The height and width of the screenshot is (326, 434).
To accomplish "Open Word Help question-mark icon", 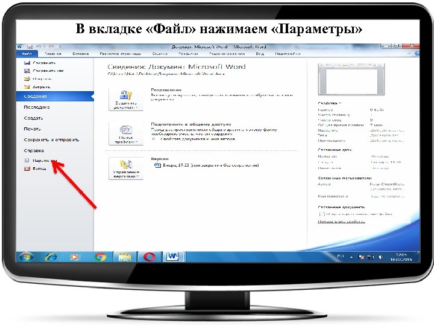I will (x=417, y=54).
